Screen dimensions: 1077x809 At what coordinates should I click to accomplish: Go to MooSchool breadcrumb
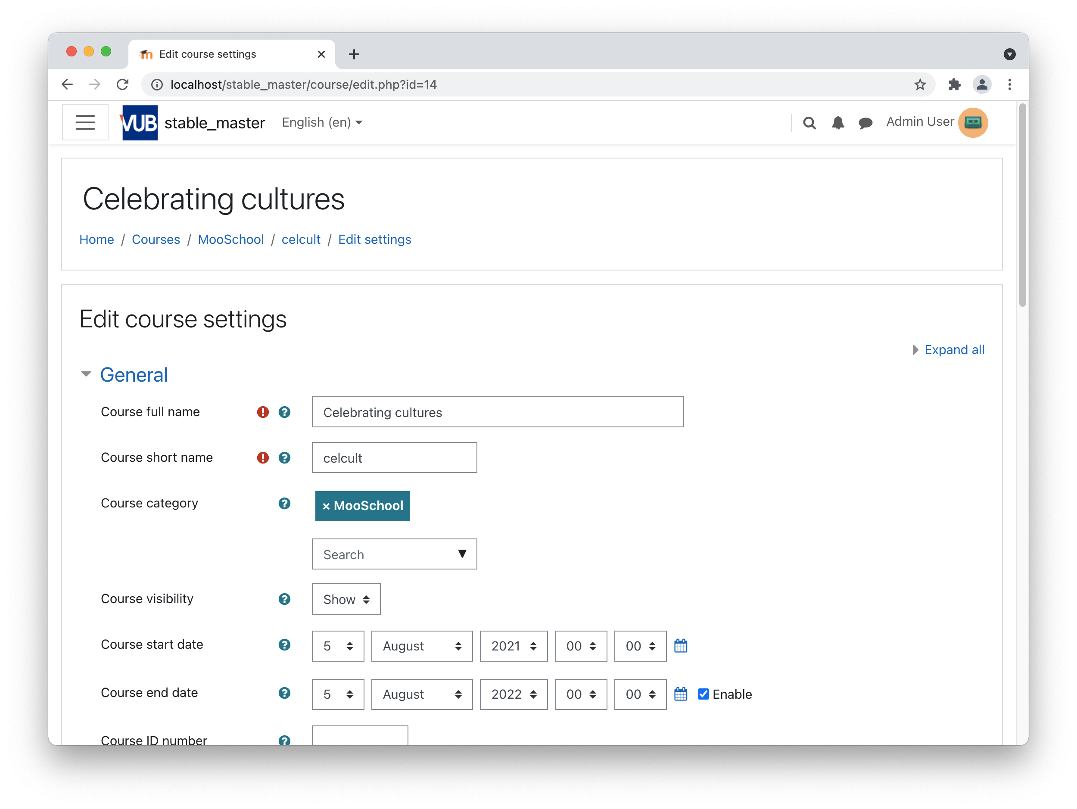point(231,240)
